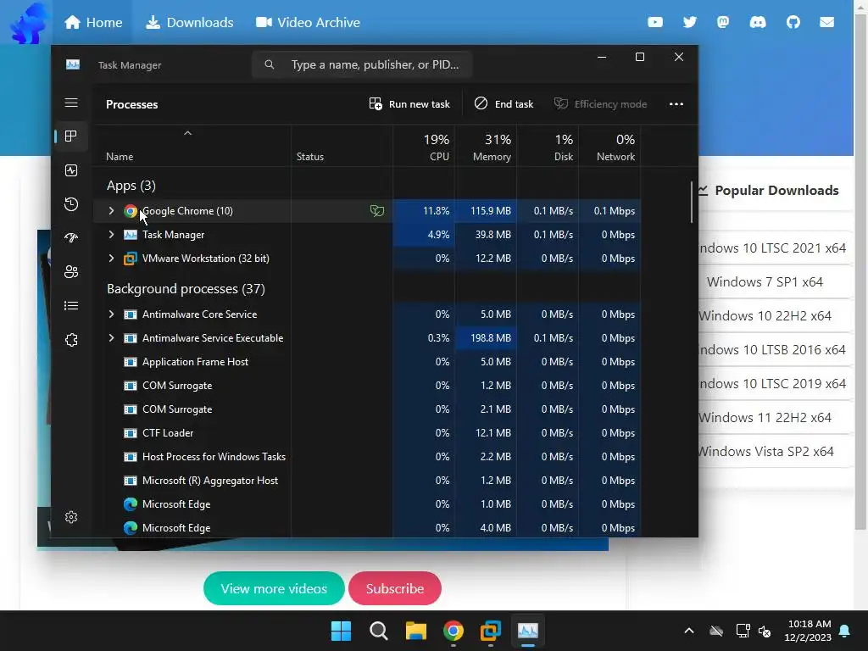This screenshot has width=868, height=651.
Task: Click the email envelope icon in website header
Action: [827, 22]
